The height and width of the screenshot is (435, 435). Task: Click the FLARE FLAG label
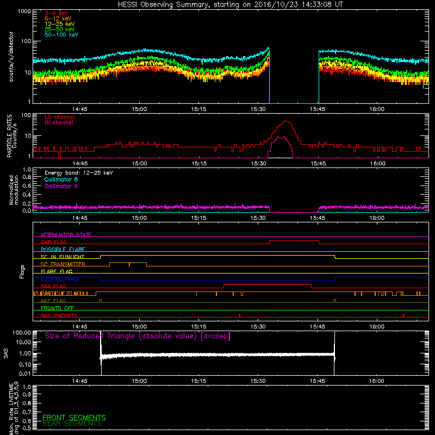(57, 271)
